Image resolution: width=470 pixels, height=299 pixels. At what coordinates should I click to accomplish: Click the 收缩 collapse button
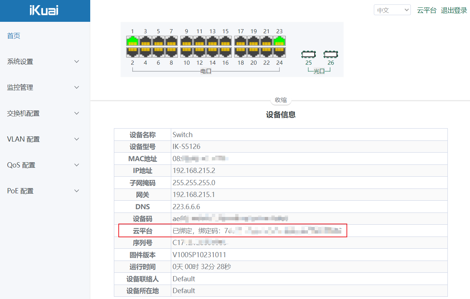[x=281, y=100]
